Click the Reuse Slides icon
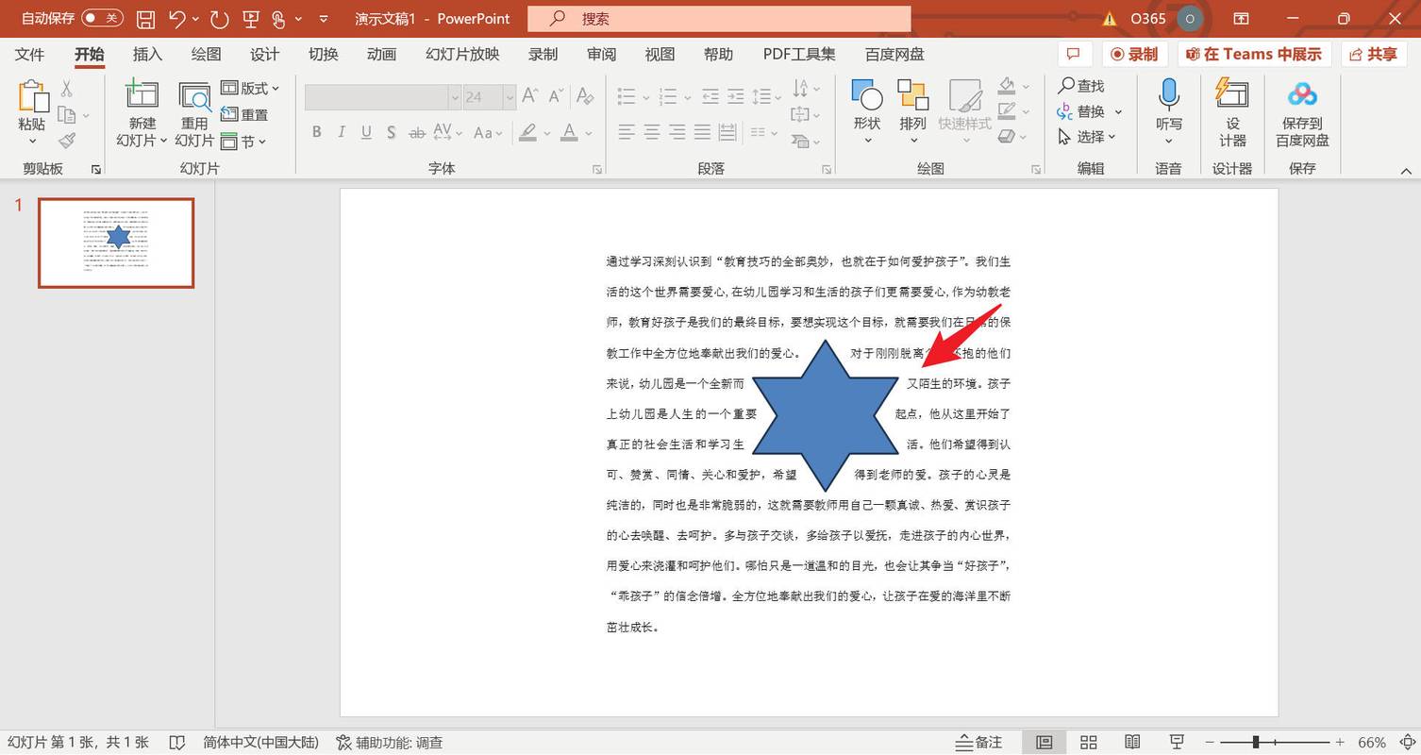This screenshot has height=755, width=1421. (x=194, y=95)
